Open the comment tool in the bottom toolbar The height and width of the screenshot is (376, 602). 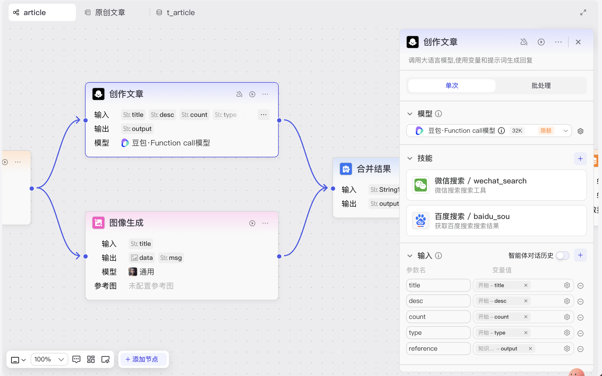[76, 359]
